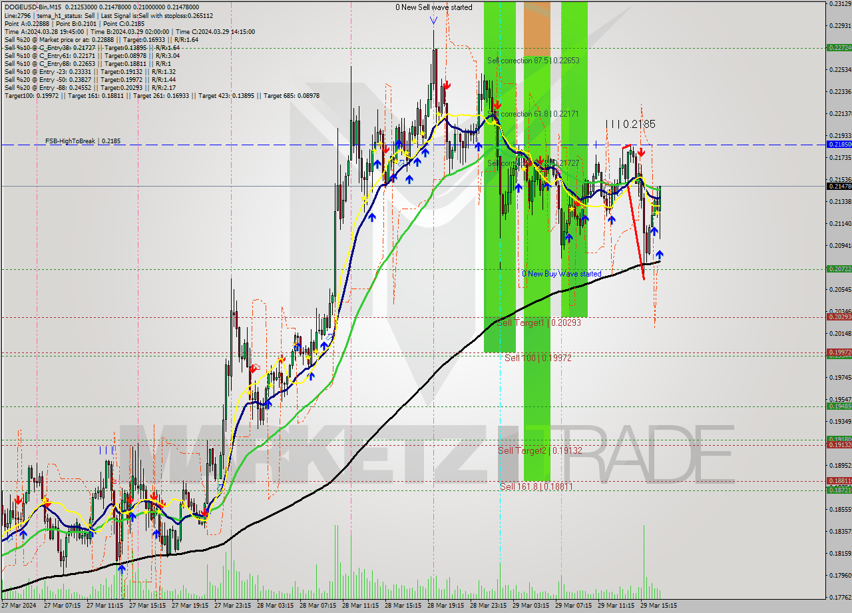Image resolution: width=852 pixels, height=613 pixels.
Task: Click the Target100: 0.19972 targets line
Action: pos(162,96)
